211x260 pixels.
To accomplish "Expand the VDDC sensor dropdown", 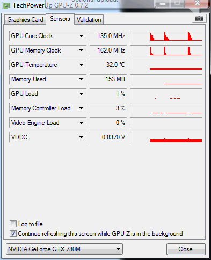I will pos(81,137).
